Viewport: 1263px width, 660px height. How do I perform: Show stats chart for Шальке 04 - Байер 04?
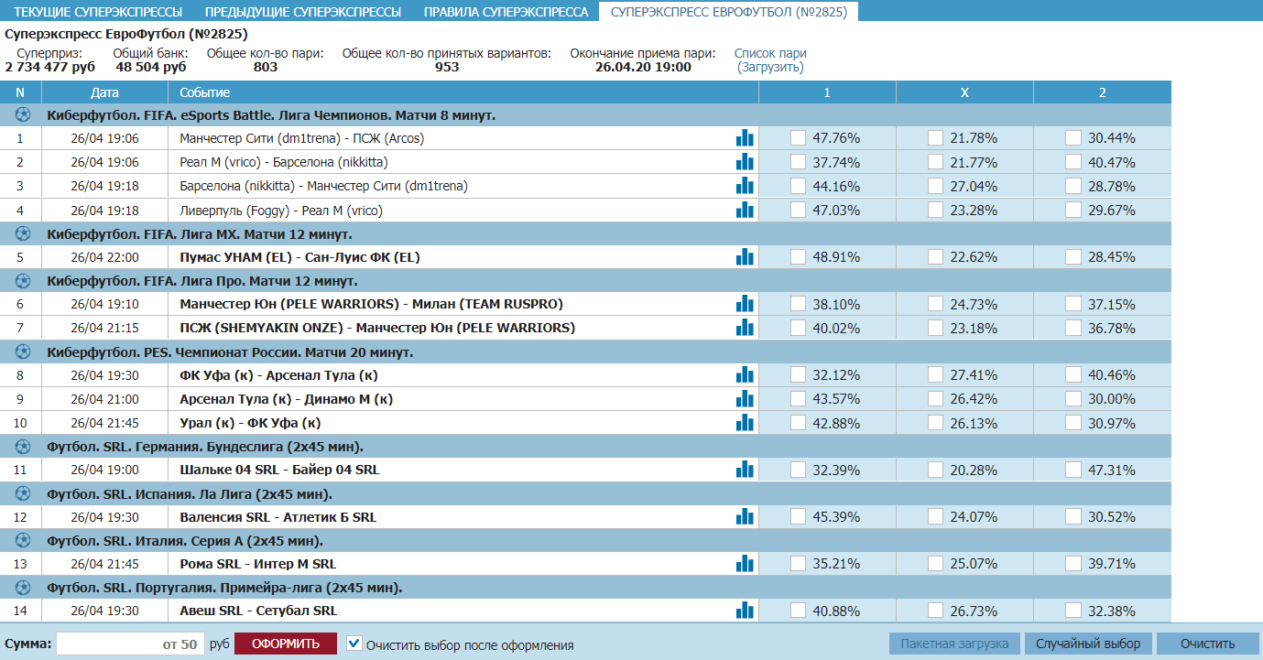[745, 470]
